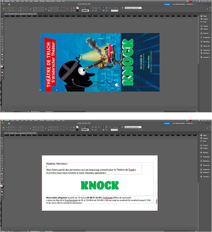Select the Scissors tool in bottom window
The height and width of the screenshot is (232, 212).
tap(2, 164)
